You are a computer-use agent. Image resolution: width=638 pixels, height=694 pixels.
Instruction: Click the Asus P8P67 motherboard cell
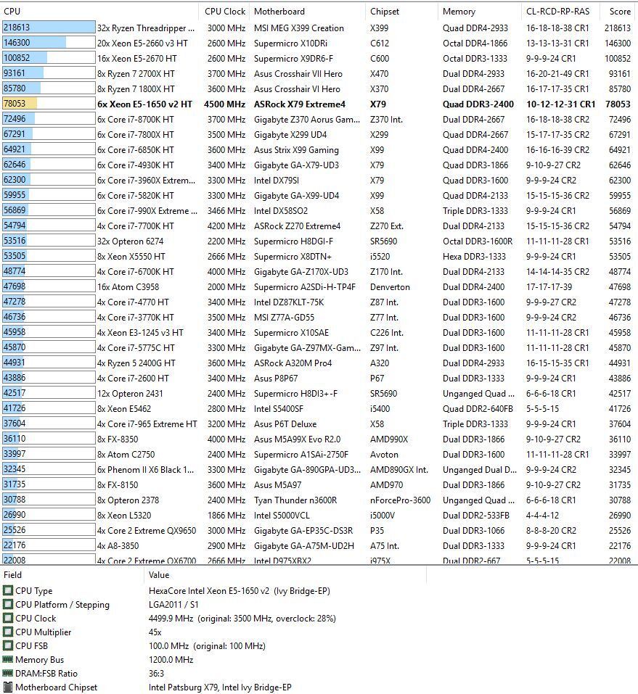276,379
